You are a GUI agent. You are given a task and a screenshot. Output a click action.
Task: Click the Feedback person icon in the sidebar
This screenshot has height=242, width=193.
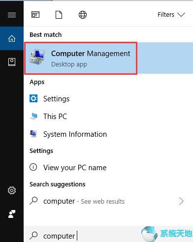[12, 214]
